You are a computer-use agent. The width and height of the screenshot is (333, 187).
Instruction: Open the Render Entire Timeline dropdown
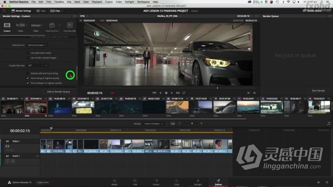[x=154, y=123]
